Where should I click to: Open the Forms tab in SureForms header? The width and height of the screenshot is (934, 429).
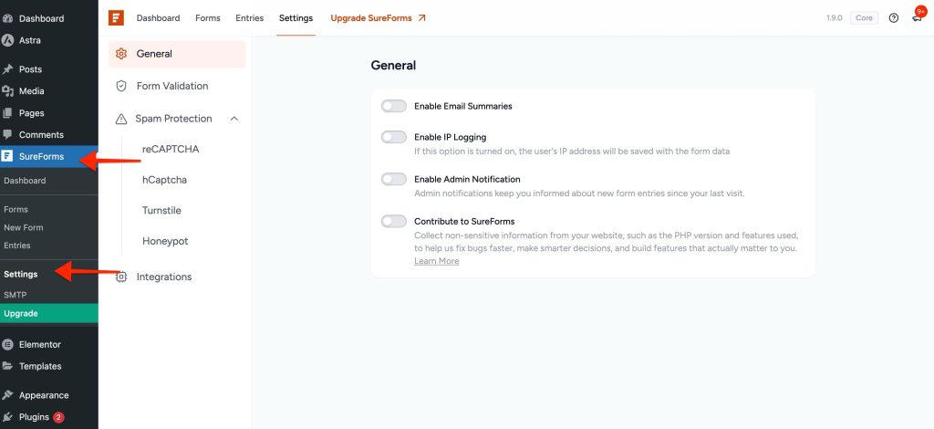click(208, 18)
